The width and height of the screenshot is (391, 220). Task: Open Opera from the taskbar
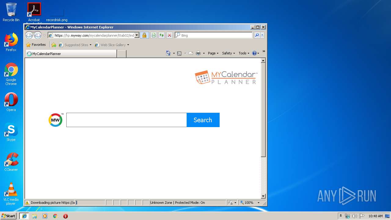point(65,216)
